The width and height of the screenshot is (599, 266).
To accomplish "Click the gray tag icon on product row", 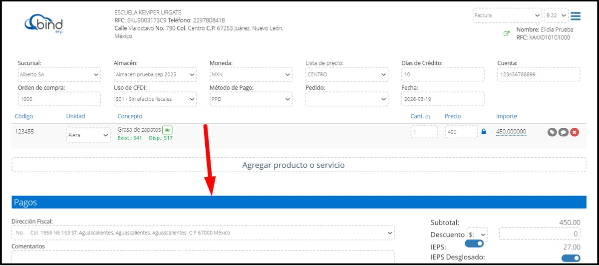I will pyautogui.click(x=552, y=132).
